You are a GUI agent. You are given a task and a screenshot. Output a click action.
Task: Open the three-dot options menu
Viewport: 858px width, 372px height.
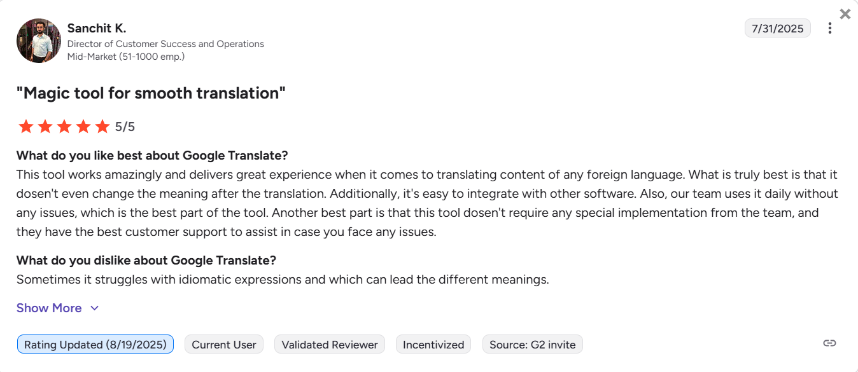830,28
